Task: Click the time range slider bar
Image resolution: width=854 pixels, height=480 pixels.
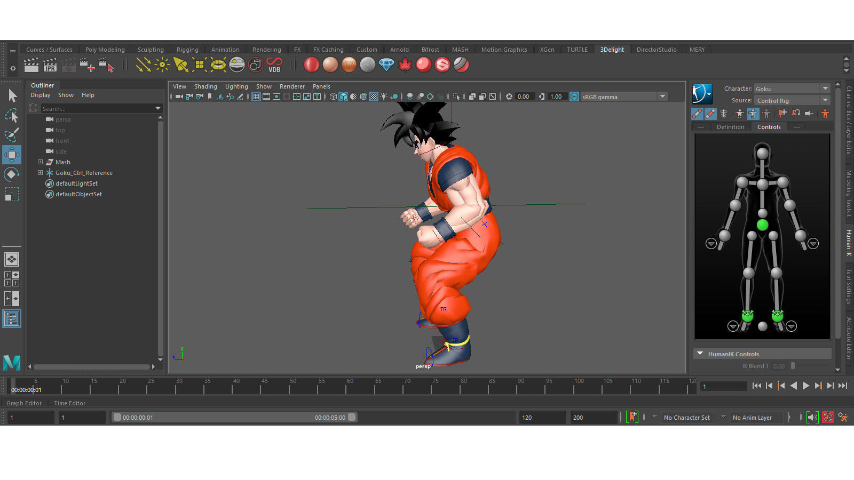Action: coord(234,417)
